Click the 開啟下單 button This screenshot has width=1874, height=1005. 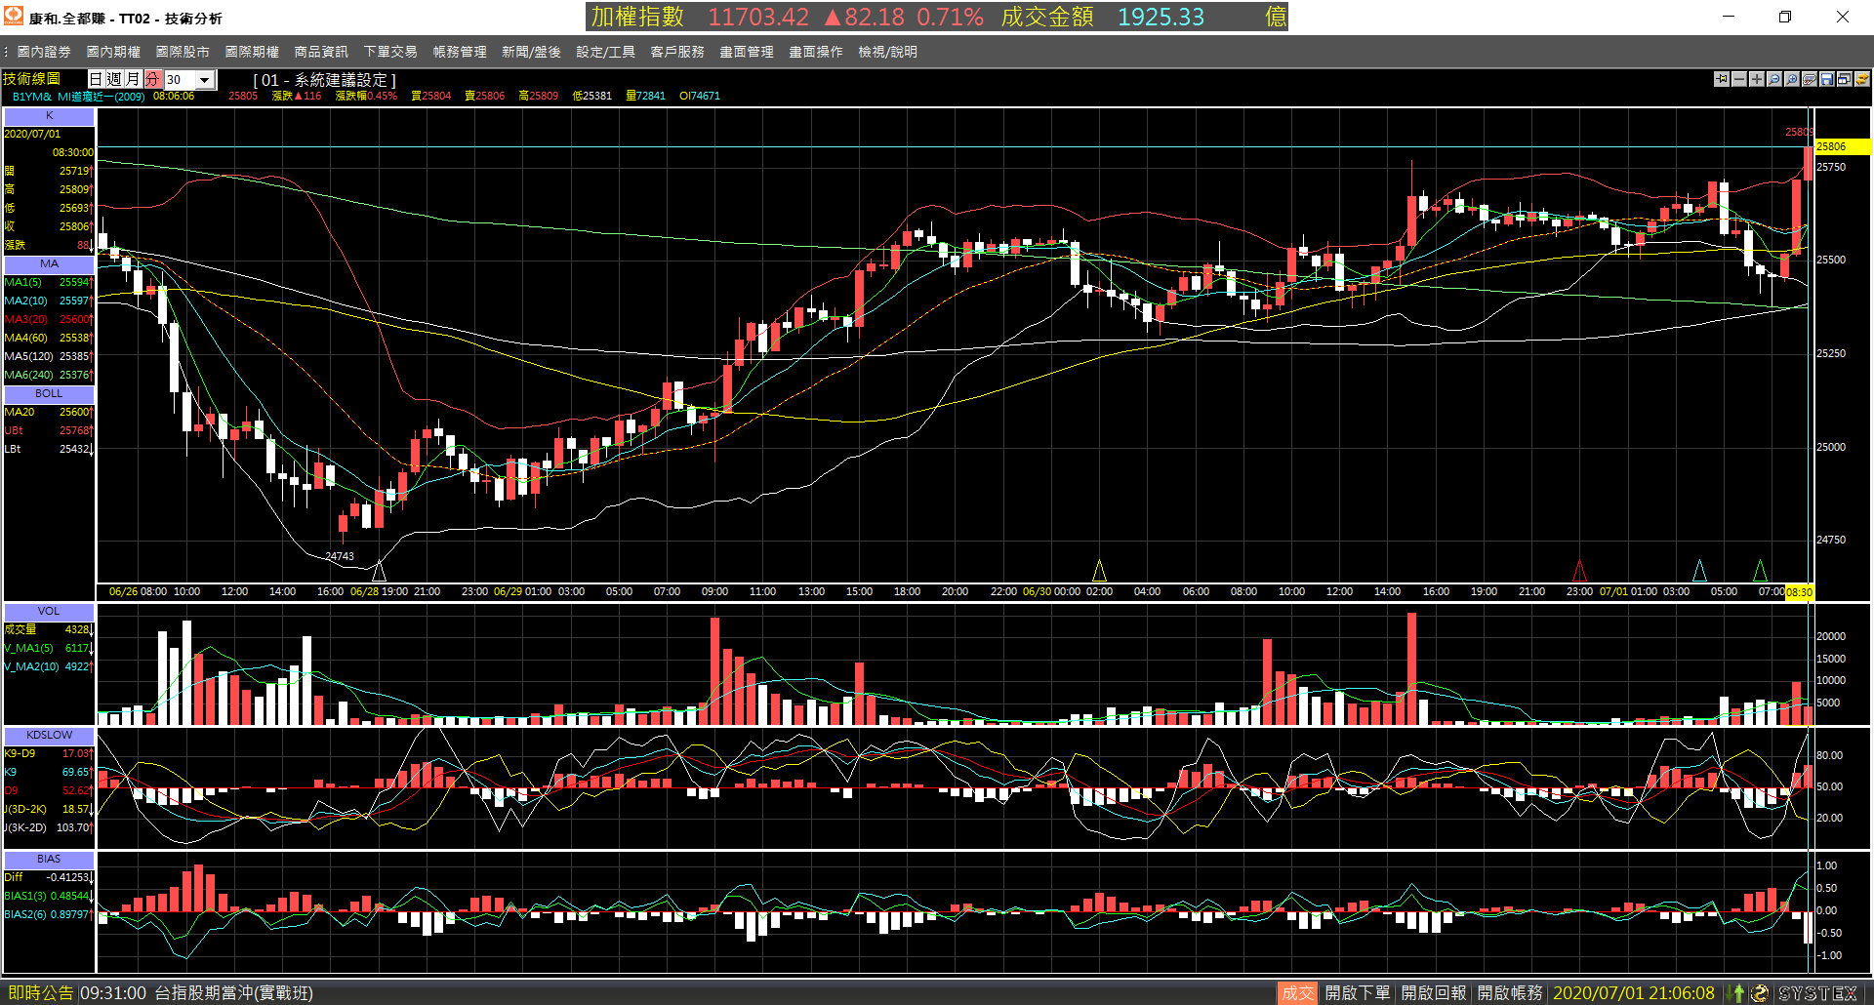1358,992
